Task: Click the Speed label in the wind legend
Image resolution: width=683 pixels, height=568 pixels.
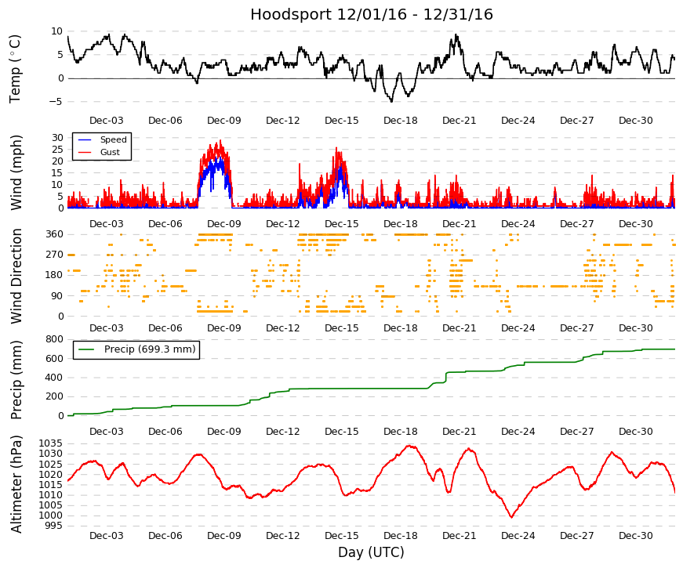Action: [113, 139]
